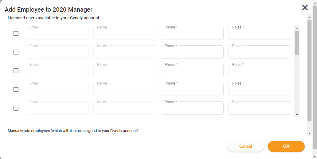Tick the checkbox in the fifth user row
Image resolution: width=317 pixels, height=159 pixels.
pos(16,108)
